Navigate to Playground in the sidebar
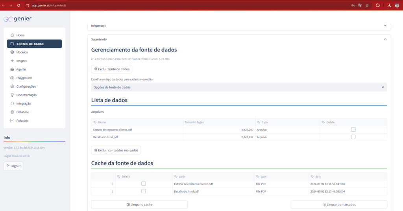 [x=24, y=78]
